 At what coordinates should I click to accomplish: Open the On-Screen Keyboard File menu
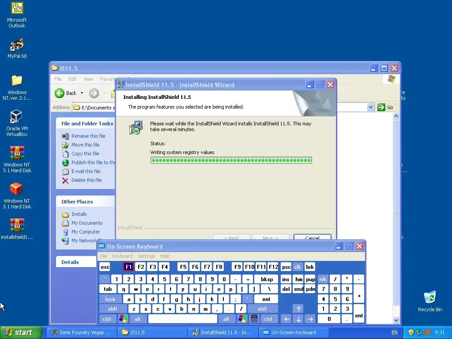pos(103,256)
